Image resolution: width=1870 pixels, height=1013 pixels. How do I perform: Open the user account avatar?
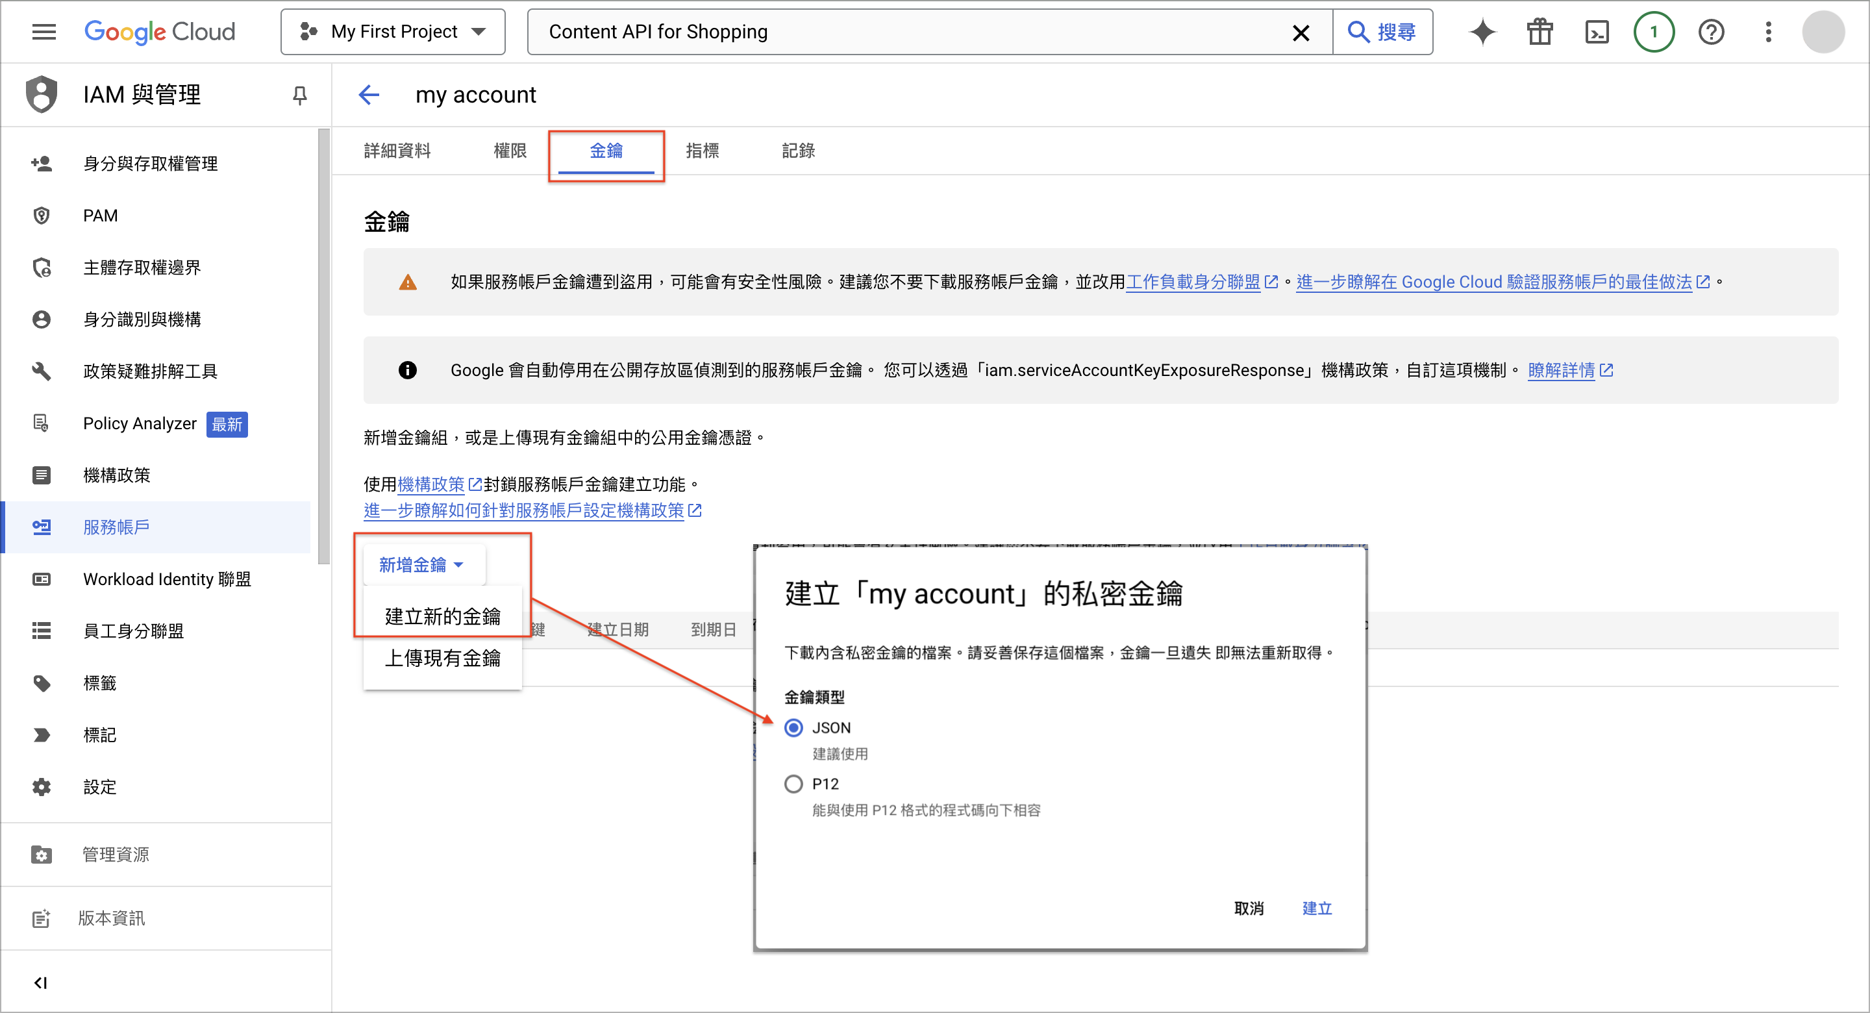(x=1823, y=32)
